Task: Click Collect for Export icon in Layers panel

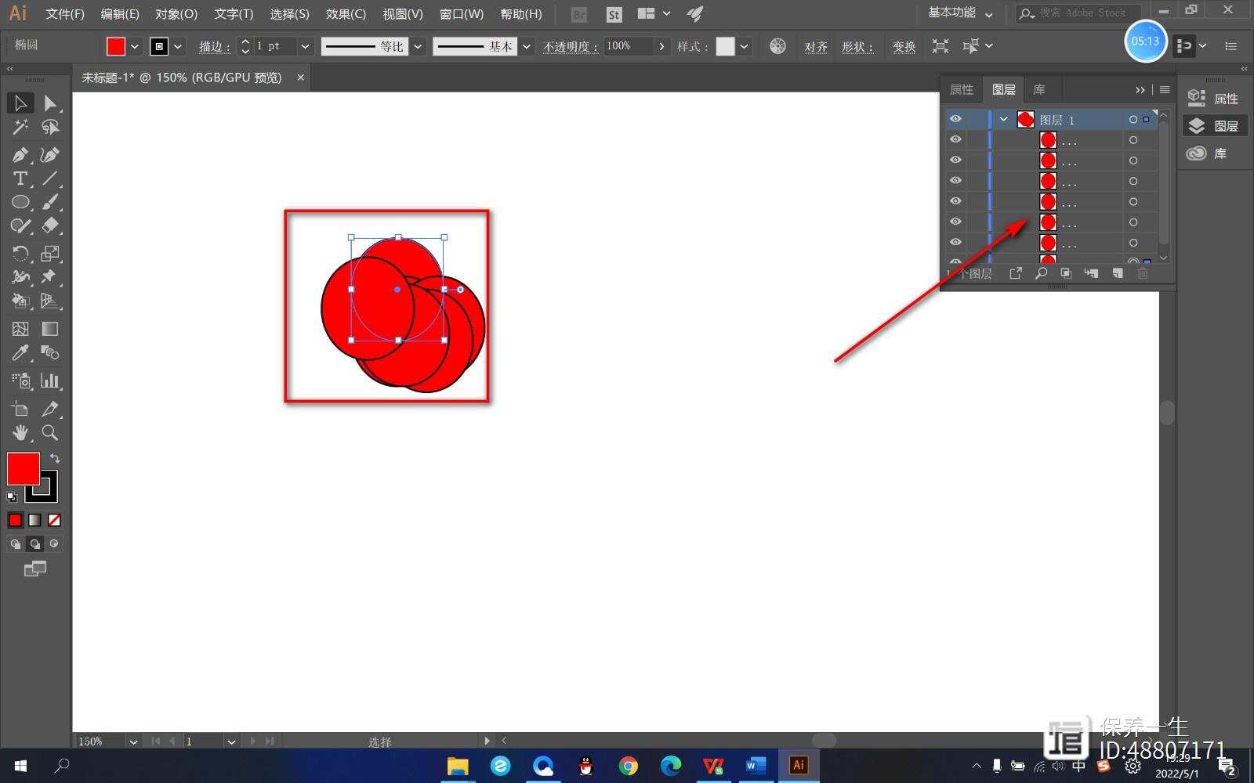Action: point(1016,273)
